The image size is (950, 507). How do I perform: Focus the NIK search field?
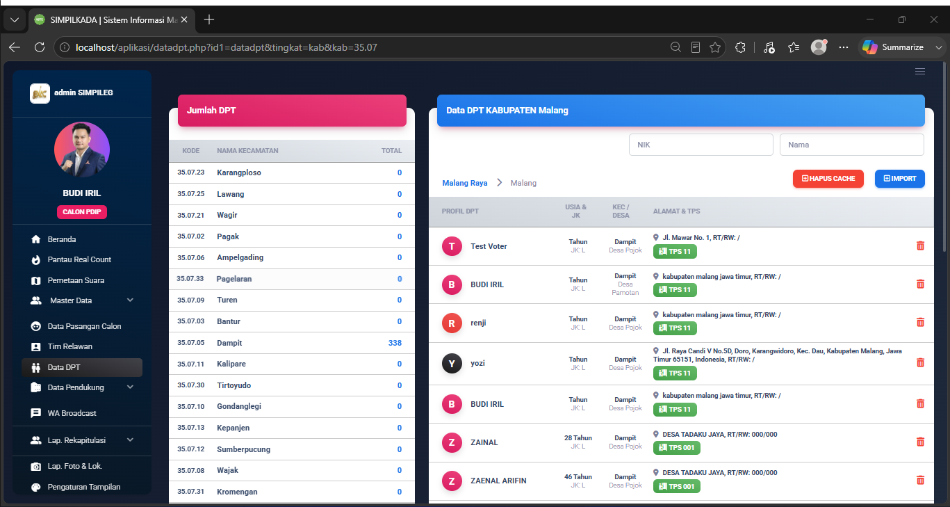click(701, 145)
